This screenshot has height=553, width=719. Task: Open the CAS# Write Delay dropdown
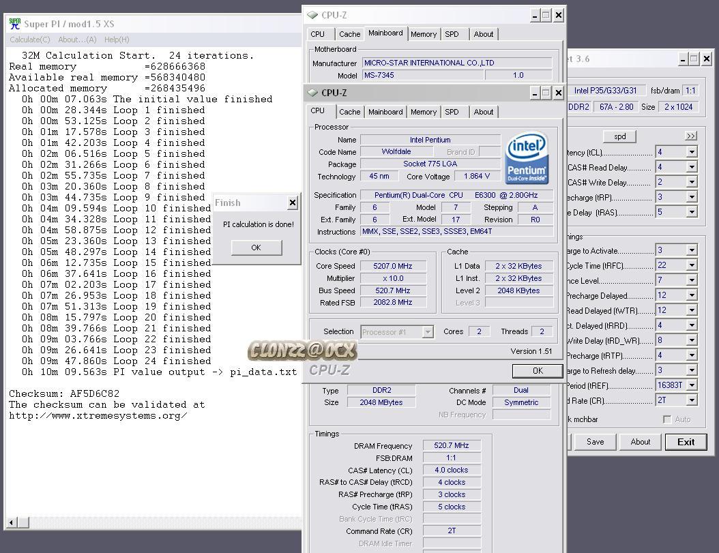[692, 182]
